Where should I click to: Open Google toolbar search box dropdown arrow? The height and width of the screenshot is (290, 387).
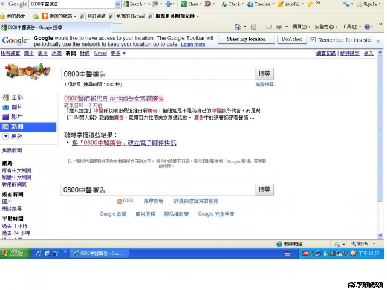[117, 4]
